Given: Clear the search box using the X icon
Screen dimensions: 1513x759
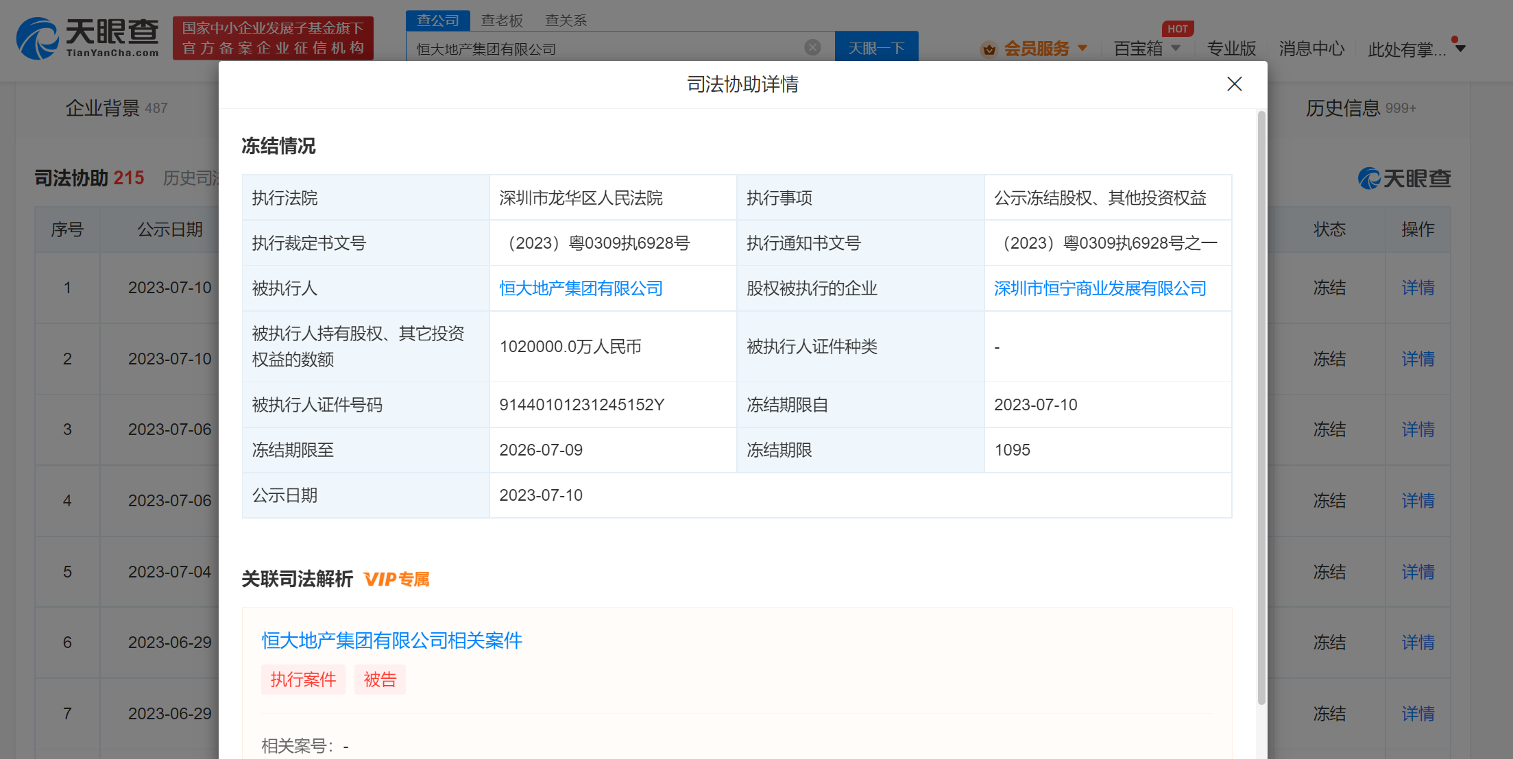Looking at the screenshot, I should pos(812,47).
